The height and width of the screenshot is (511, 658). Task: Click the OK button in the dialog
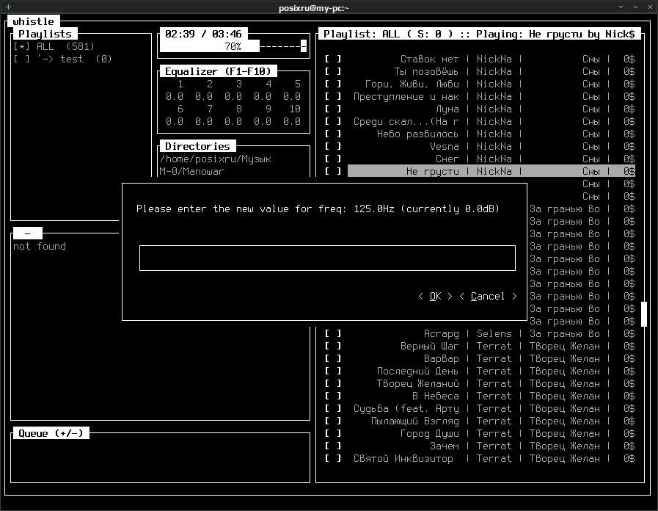coord(436,297)
